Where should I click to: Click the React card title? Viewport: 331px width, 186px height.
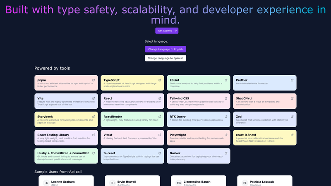point(108,98)
